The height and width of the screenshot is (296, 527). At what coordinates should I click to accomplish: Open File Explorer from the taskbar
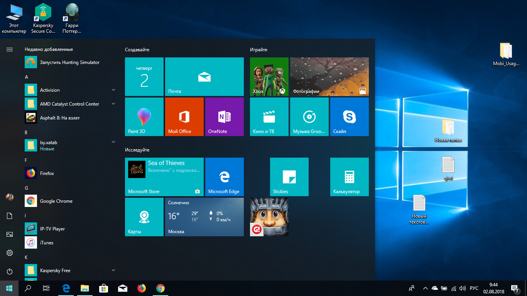pos(85,288)
